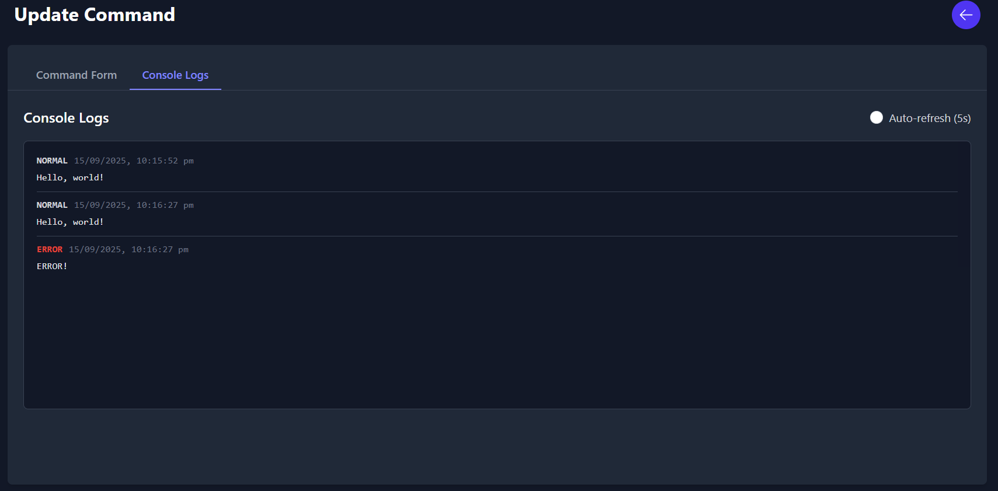This screenshot has height=491, width=998.
Task: Select the ERROR! message text
Action: point(52,266)
